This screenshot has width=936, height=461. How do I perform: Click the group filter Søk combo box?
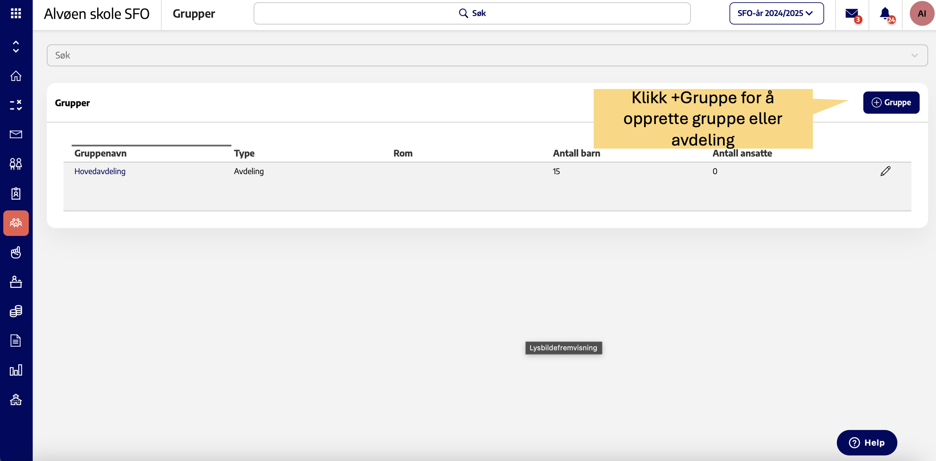coord(487,55)
